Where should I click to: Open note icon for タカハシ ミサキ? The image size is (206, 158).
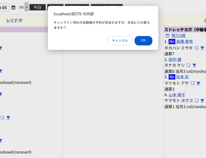[197, 48]
